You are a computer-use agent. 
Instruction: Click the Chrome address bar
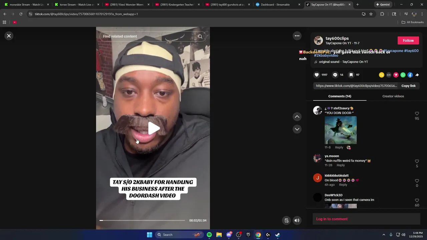click(x=193, y=14)
